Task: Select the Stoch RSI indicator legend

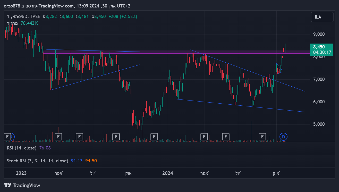Action: pyautogui.click(x=38, y=161)
